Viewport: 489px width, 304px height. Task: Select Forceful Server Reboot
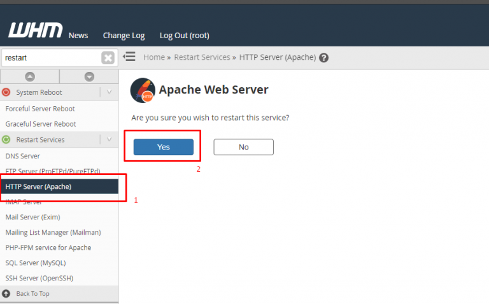40,109
